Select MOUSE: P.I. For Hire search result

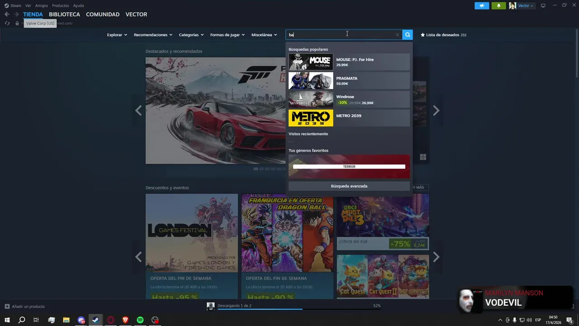(349, 62)
